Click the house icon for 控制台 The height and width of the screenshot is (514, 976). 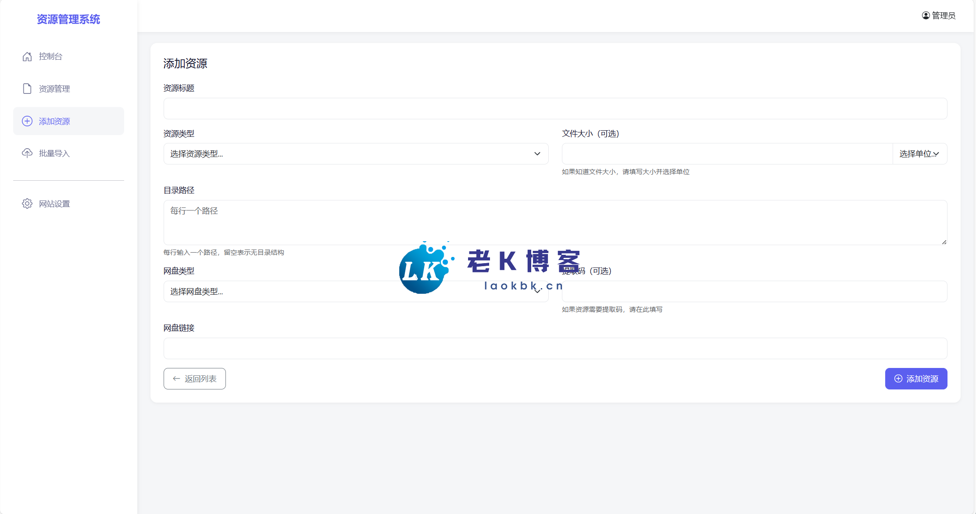tap(27, 57)
